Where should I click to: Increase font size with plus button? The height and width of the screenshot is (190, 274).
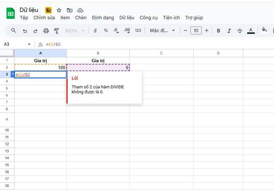[207, 30]
